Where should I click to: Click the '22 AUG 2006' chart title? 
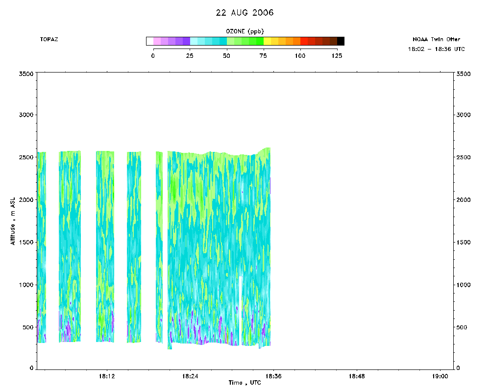click(x=245, y=13)
